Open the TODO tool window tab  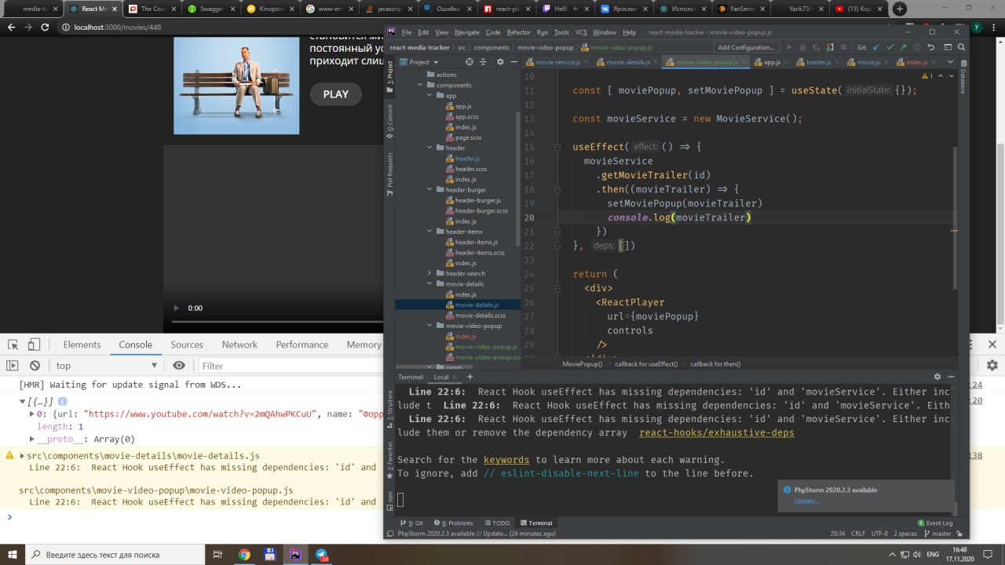498,523
